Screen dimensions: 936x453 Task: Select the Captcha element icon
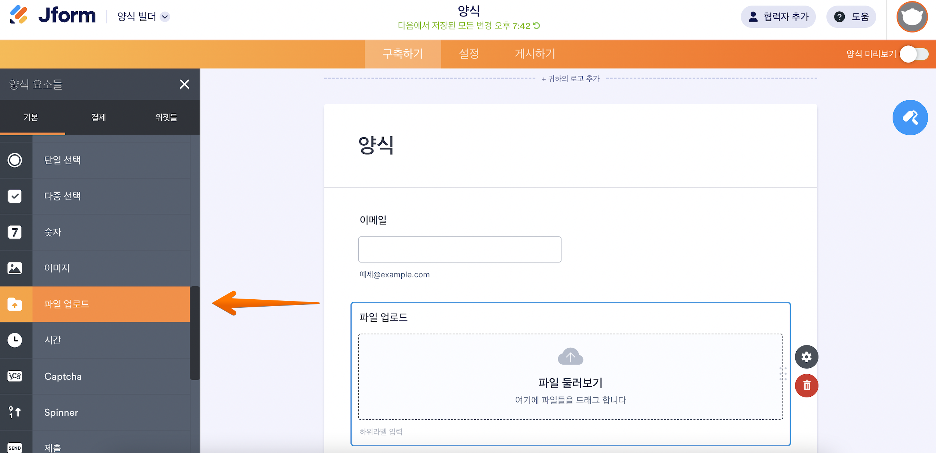point(15,376)
